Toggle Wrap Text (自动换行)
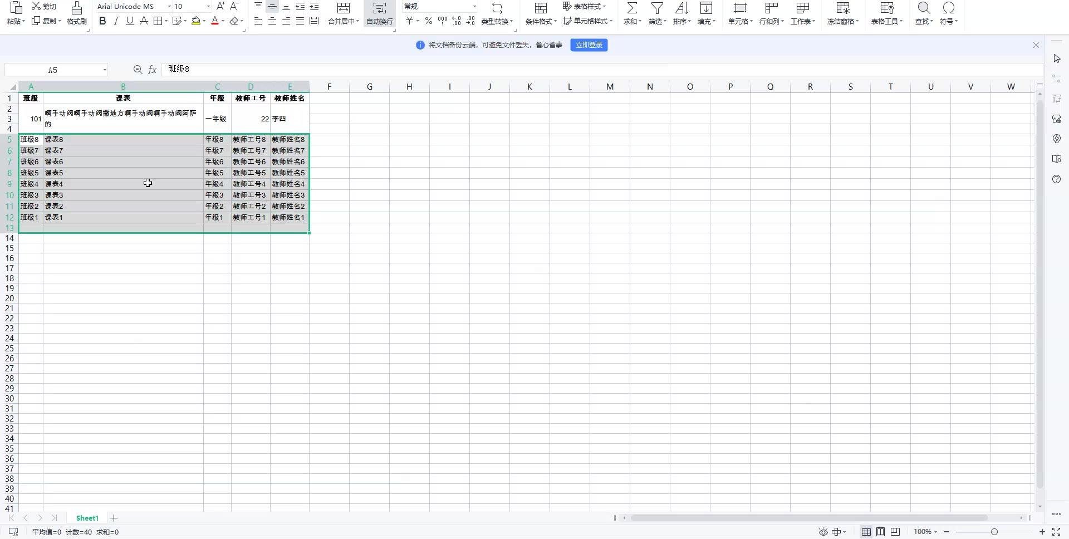 click(x=379, y=13)
